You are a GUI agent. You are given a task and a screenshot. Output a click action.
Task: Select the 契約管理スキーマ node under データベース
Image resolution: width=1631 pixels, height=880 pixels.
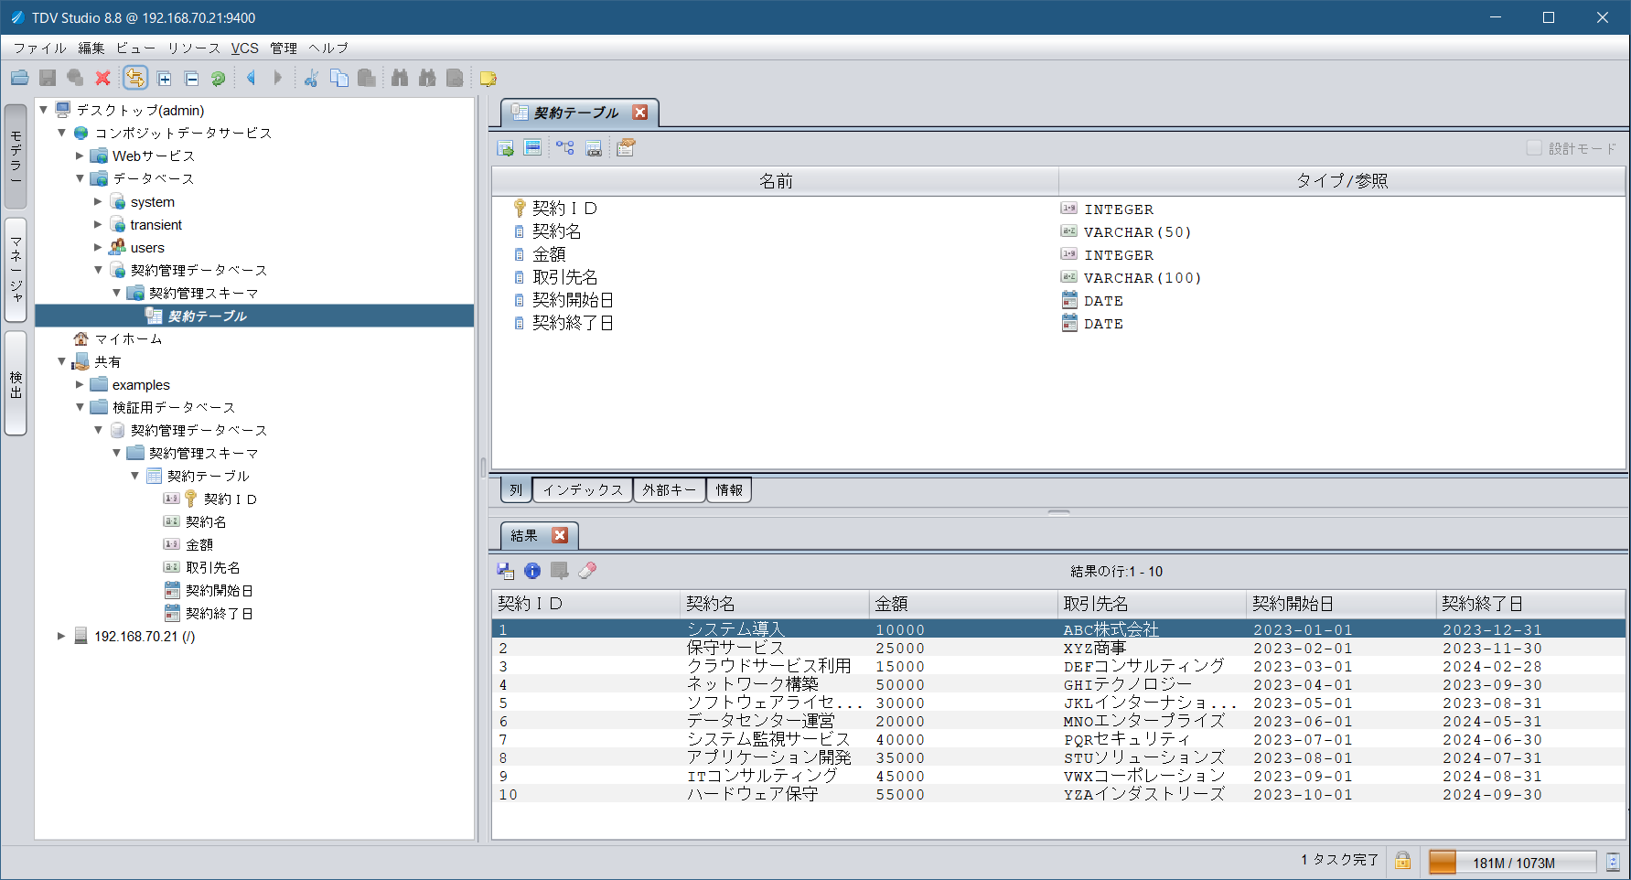click(x=203, y=293)
